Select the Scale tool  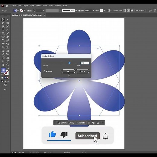coord(7,40)
